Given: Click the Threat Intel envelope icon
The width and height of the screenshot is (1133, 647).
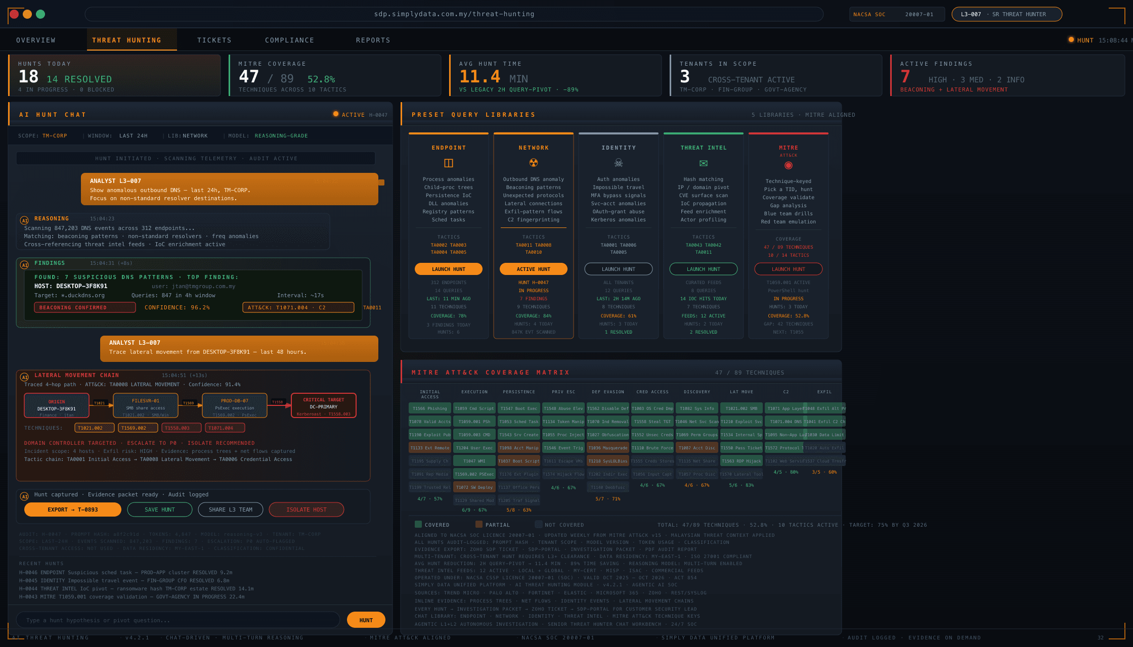Looking at the screenshot, I should click(x=704, y=163).
